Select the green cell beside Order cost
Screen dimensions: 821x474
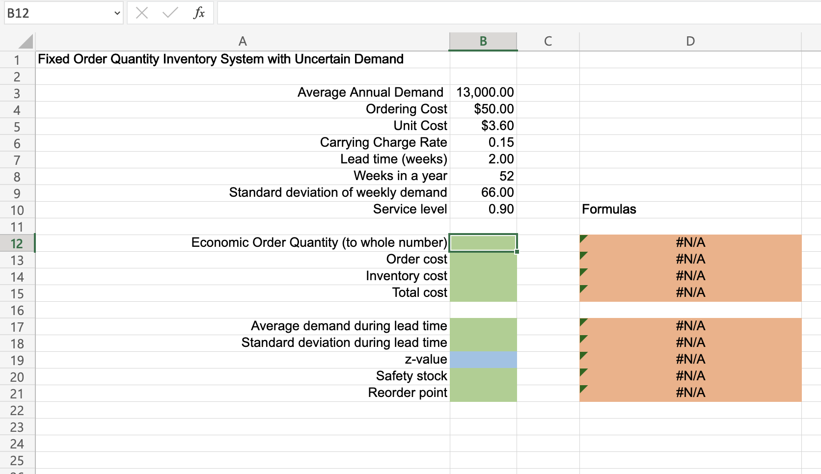tap(483, 260)
